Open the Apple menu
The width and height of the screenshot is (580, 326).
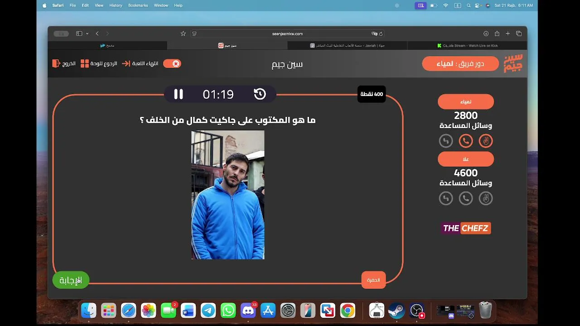coord(44,5)
